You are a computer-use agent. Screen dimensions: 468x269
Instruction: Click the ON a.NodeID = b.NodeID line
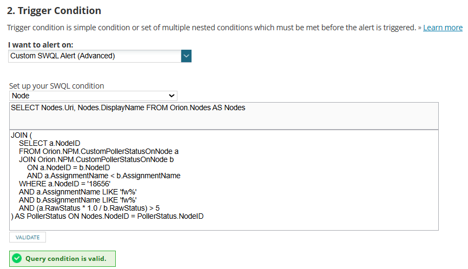tap(69, 167)
